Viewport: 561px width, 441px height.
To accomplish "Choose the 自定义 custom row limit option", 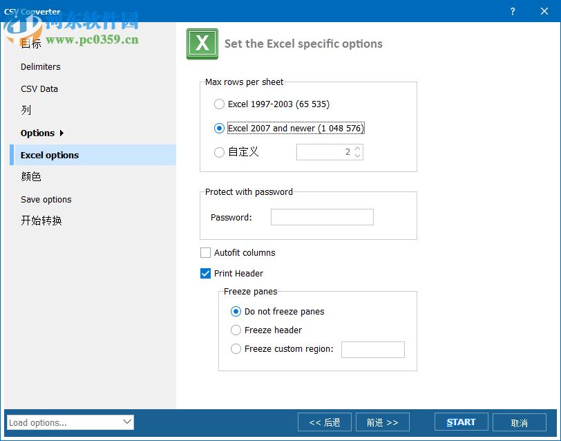I will (x=219, y=151).
